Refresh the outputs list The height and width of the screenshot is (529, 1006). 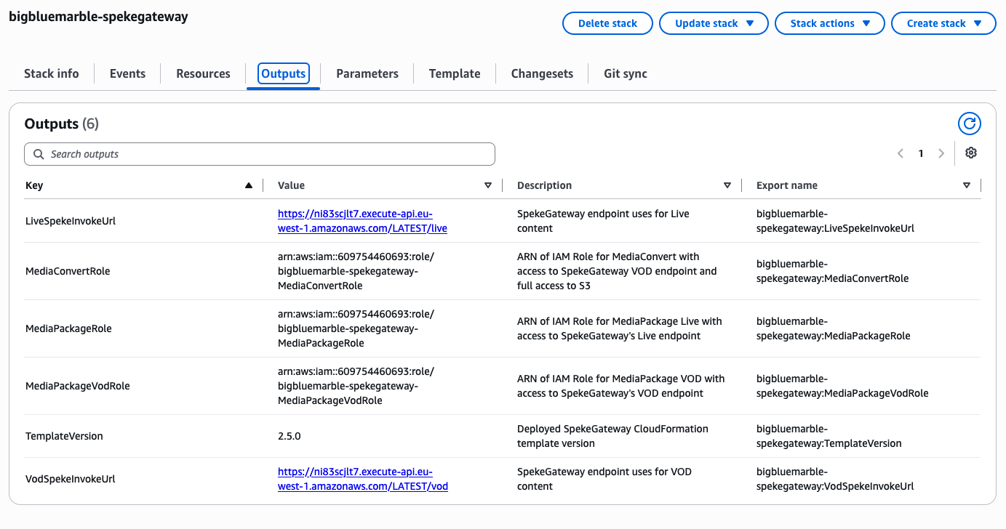tap(969, 124)
